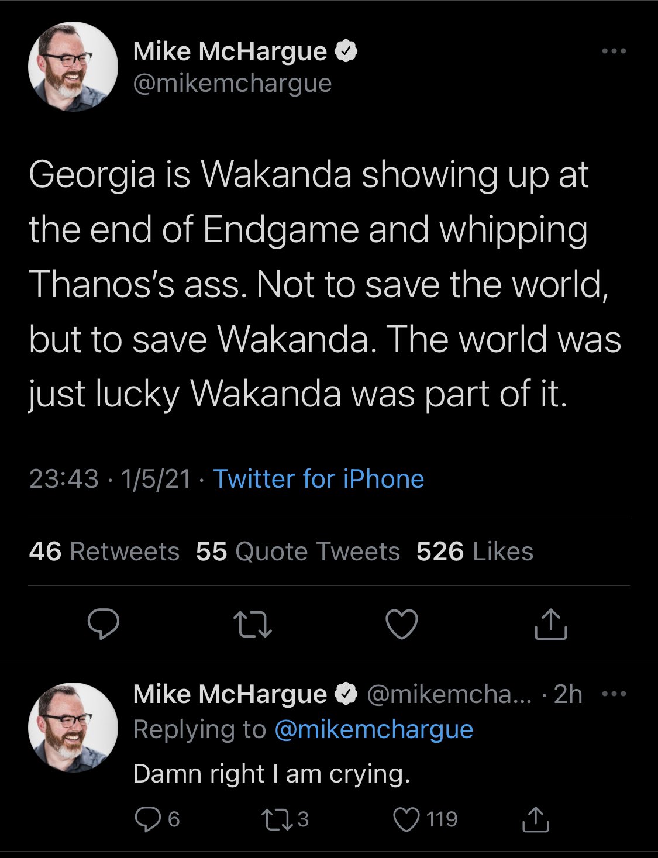Share the main tweet

tap(551, 623)
